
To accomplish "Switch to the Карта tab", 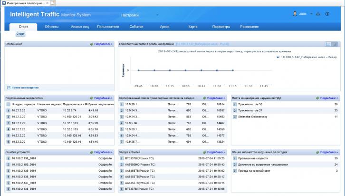I will coord(192,27).
